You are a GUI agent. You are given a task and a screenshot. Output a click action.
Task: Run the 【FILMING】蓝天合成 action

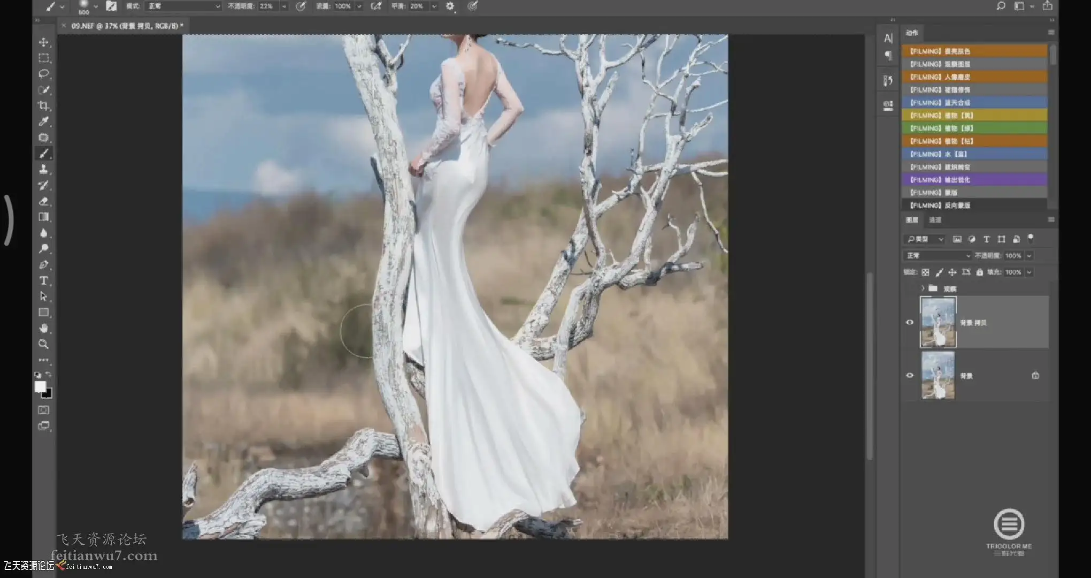[974, 102]
